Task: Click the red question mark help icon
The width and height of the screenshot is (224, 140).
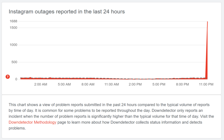Action: pos(8,77)
